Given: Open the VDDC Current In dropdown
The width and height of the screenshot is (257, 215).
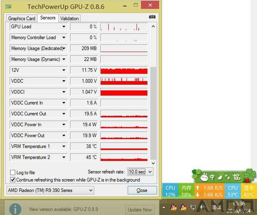Looking at the screenshot, I should point(64,103).
